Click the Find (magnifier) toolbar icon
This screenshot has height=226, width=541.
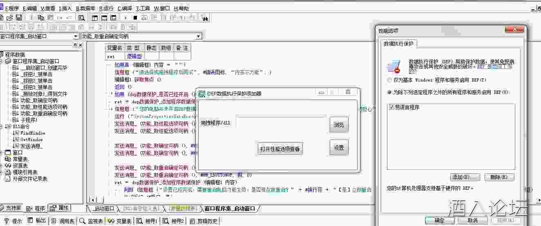coord(81,18)
